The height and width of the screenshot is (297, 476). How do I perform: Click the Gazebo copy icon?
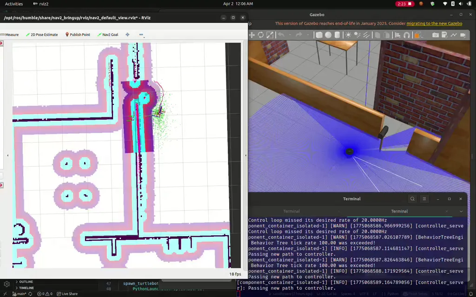377,35
